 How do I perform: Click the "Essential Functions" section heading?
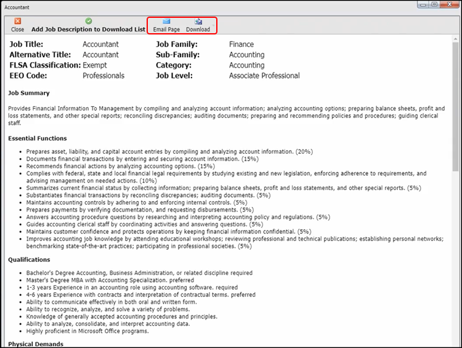click(38, 138)
